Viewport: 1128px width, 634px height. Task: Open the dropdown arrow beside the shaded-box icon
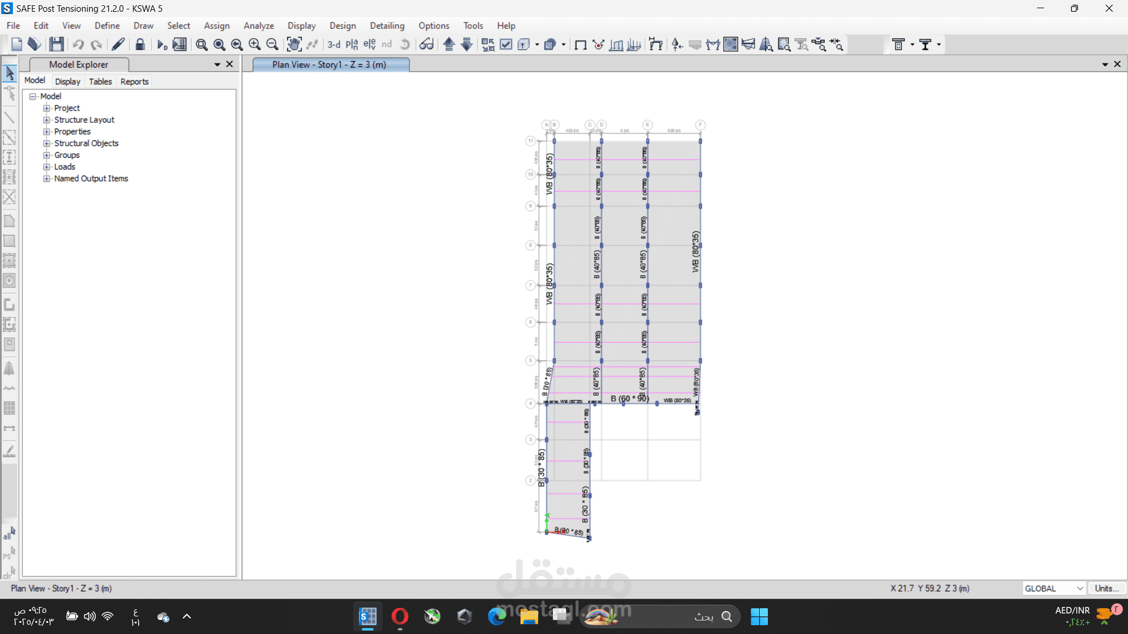coord(563,45)
